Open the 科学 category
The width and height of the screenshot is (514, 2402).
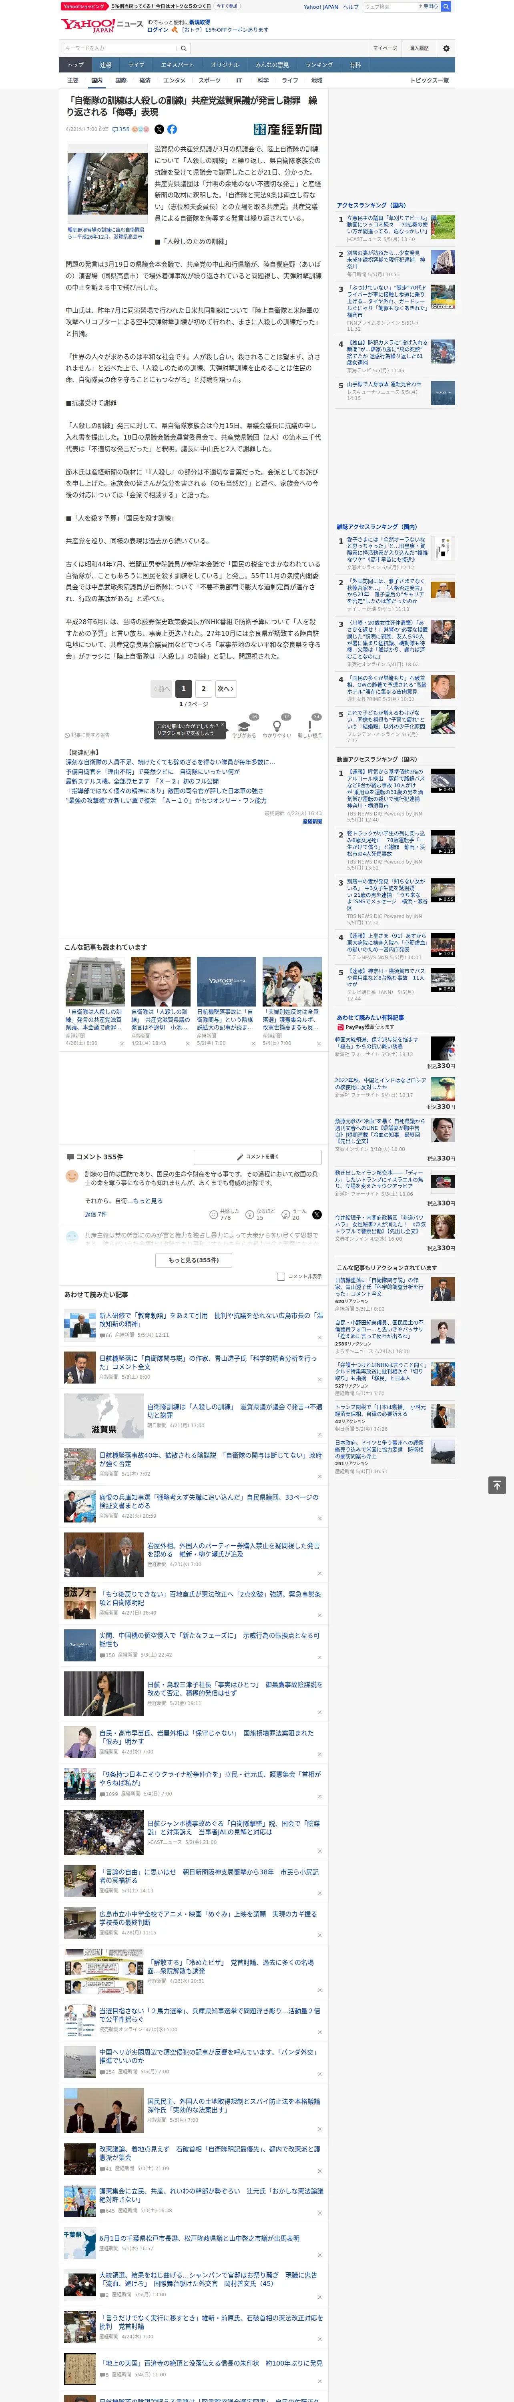[x=263, y=80]
